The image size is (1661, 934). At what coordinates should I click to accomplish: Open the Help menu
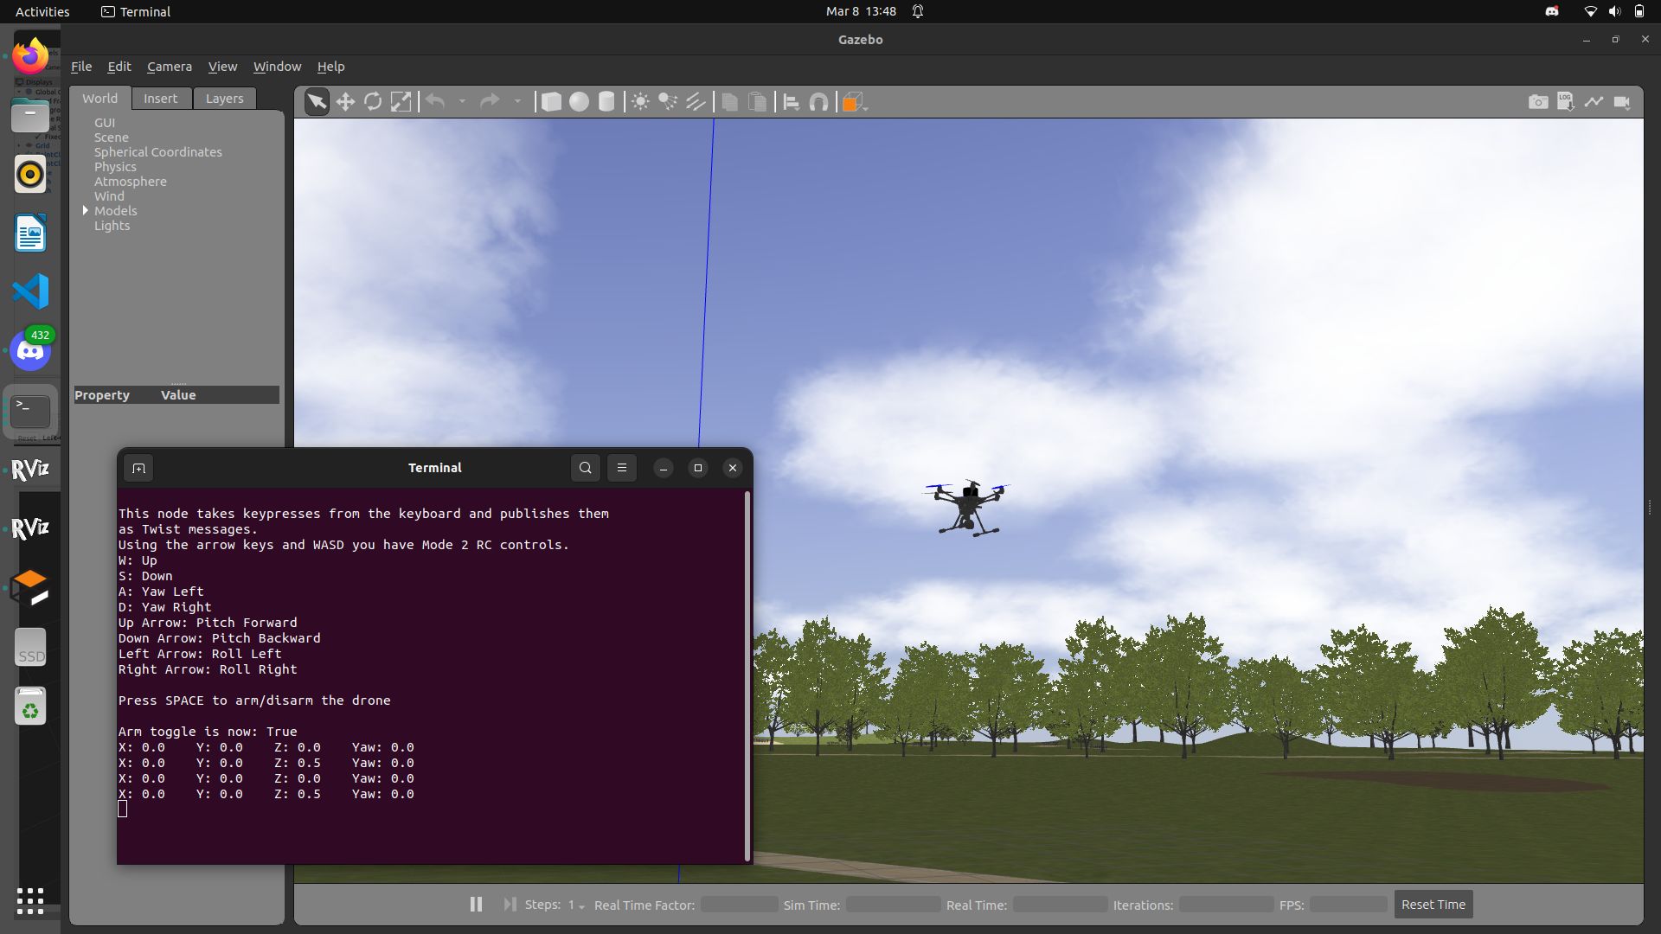click(x=330, y=67)
